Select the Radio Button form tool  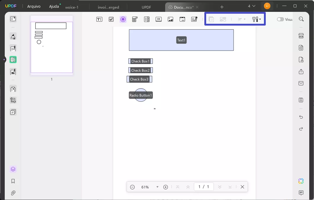pos(123,19)
